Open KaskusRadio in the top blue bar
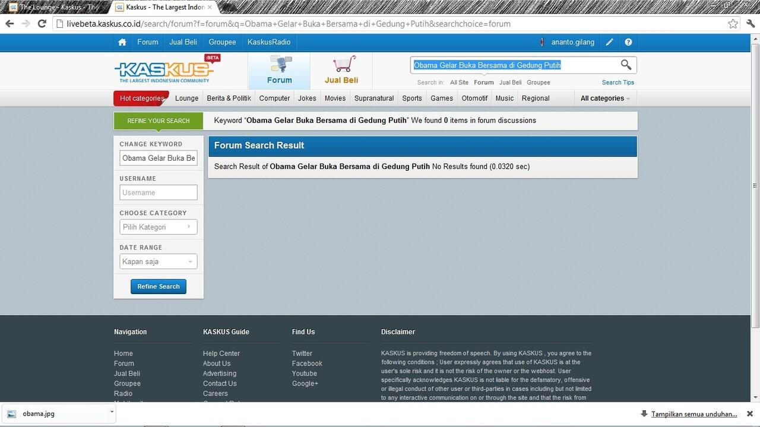The height and width of the screenshot is (427, 760). 269,42
